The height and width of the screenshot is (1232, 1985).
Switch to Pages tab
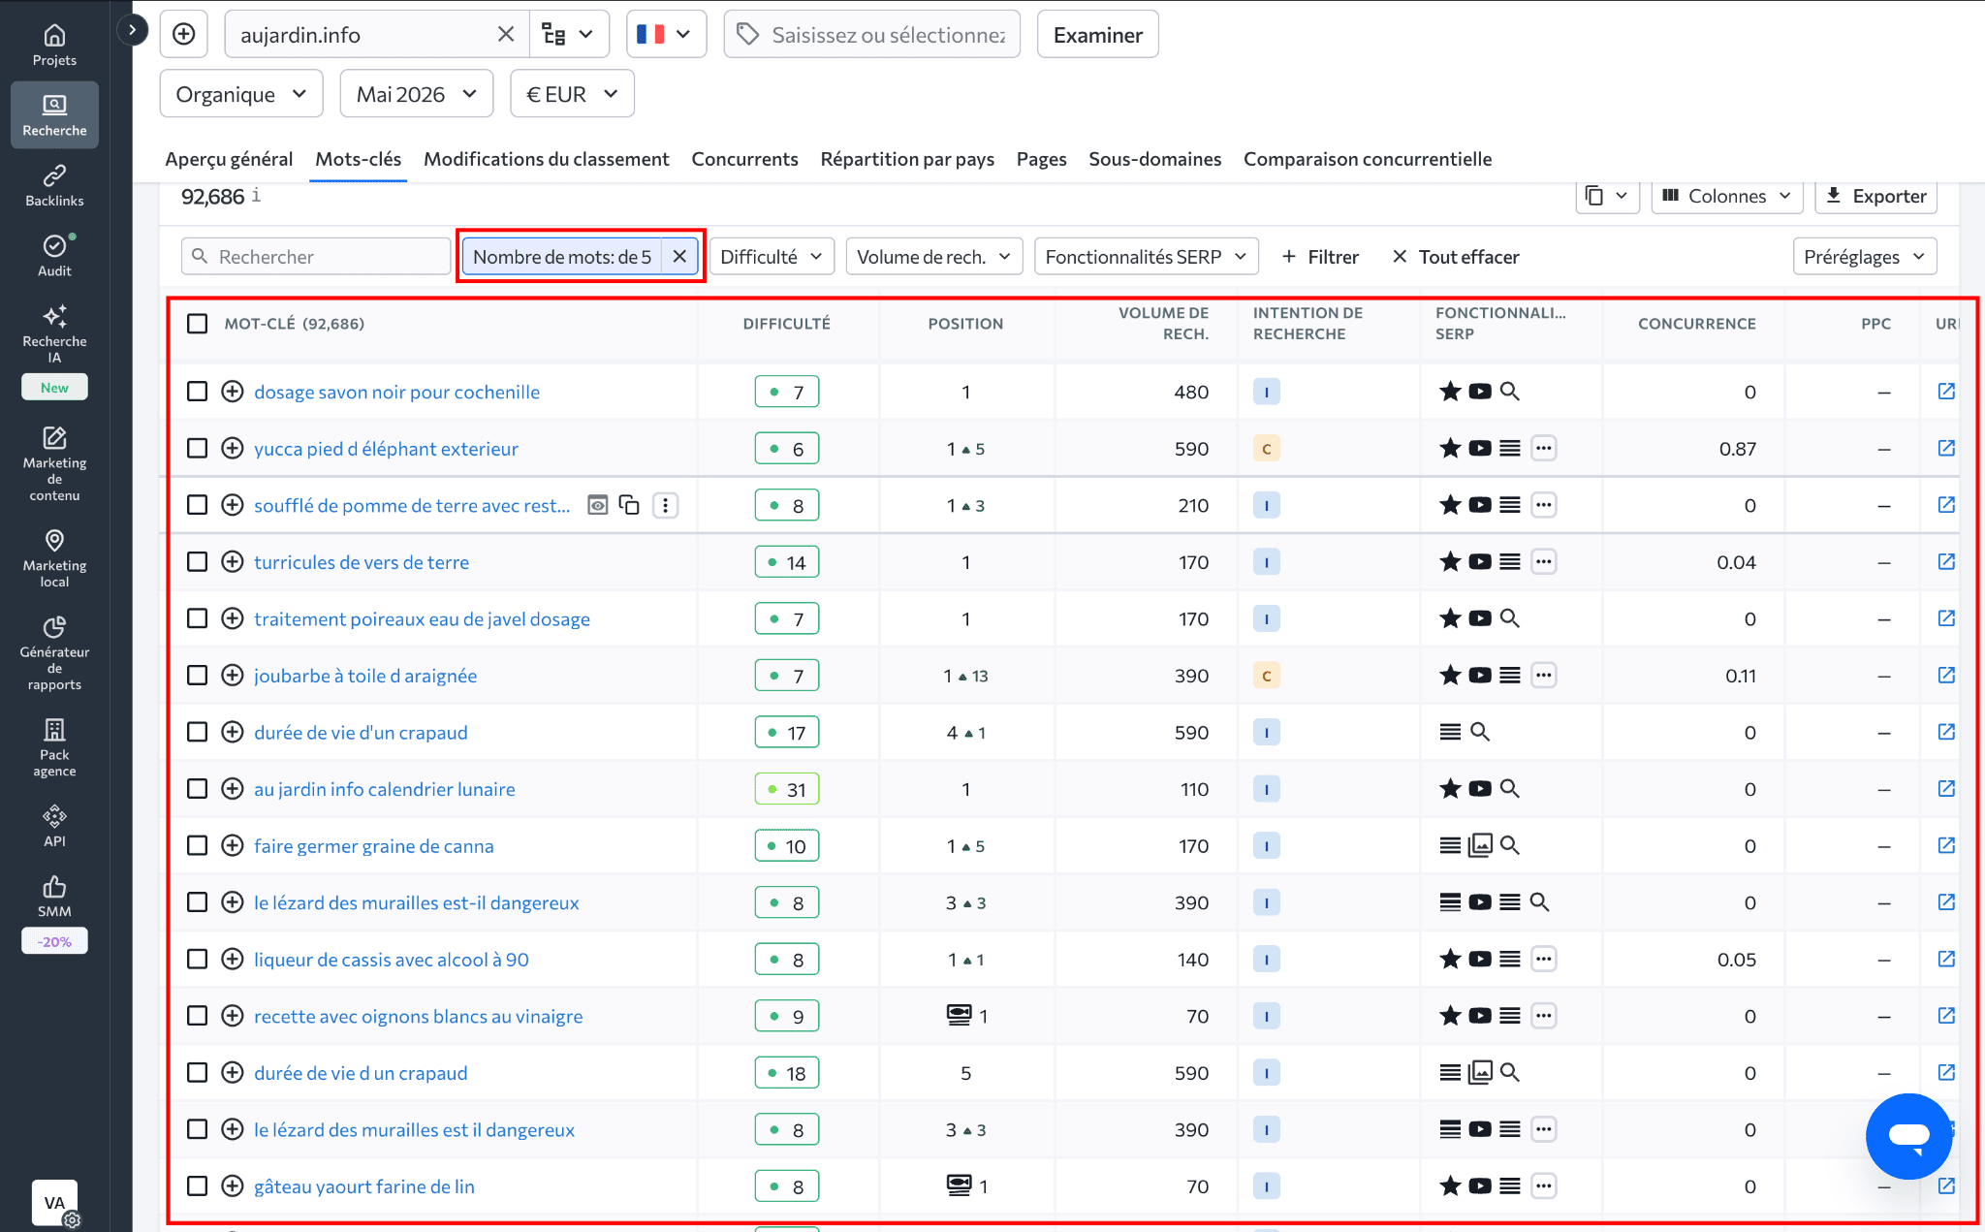pos(1041,159)
